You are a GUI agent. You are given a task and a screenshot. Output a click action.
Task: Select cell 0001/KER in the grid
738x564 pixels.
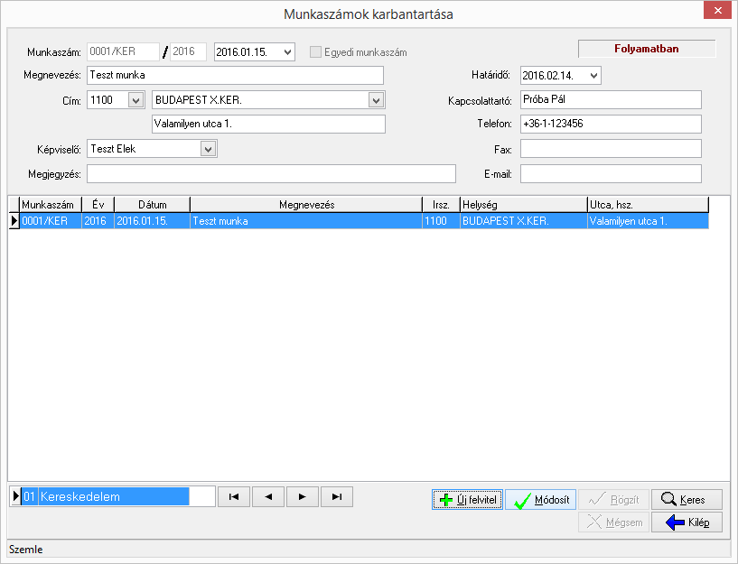pos(51,221)
